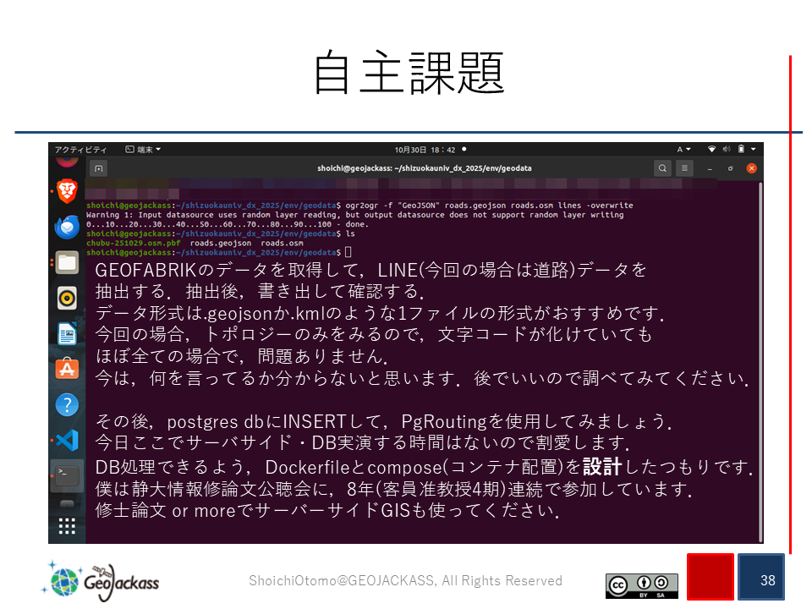Viewport: 812px width, 609px height.
Task: Open Visual Studio Code from dock
Action: coord(67,440)
